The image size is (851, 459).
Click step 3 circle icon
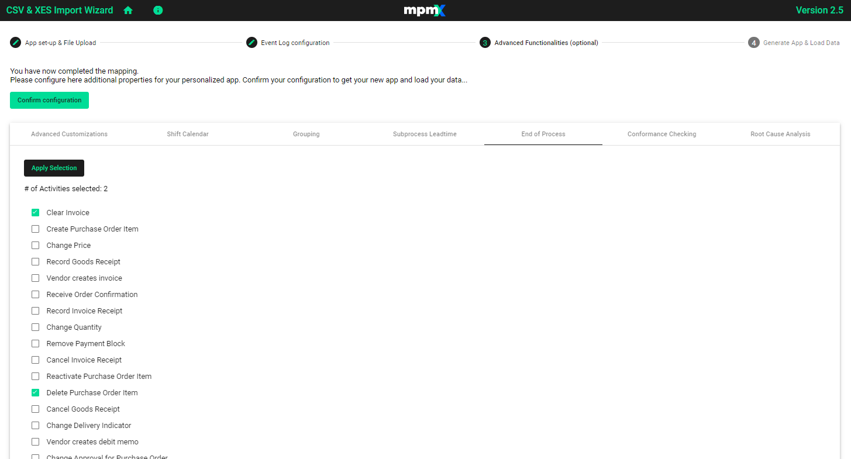[x=485, y=43]
